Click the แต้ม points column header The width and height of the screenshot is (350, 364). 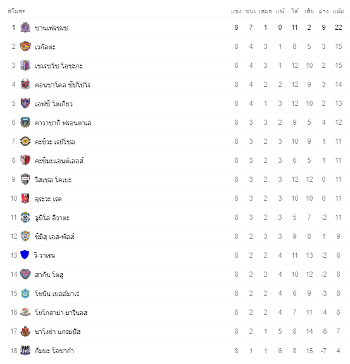[x=338, y=11]
